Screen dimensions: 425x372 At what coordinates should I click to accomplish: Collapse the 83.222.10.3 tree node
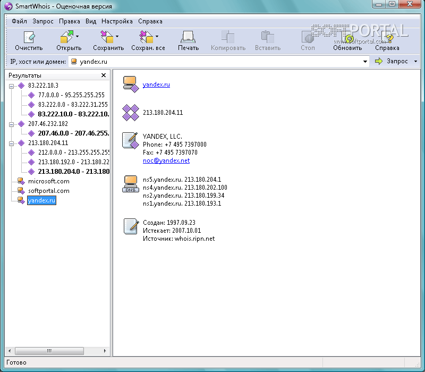[11, 86]
